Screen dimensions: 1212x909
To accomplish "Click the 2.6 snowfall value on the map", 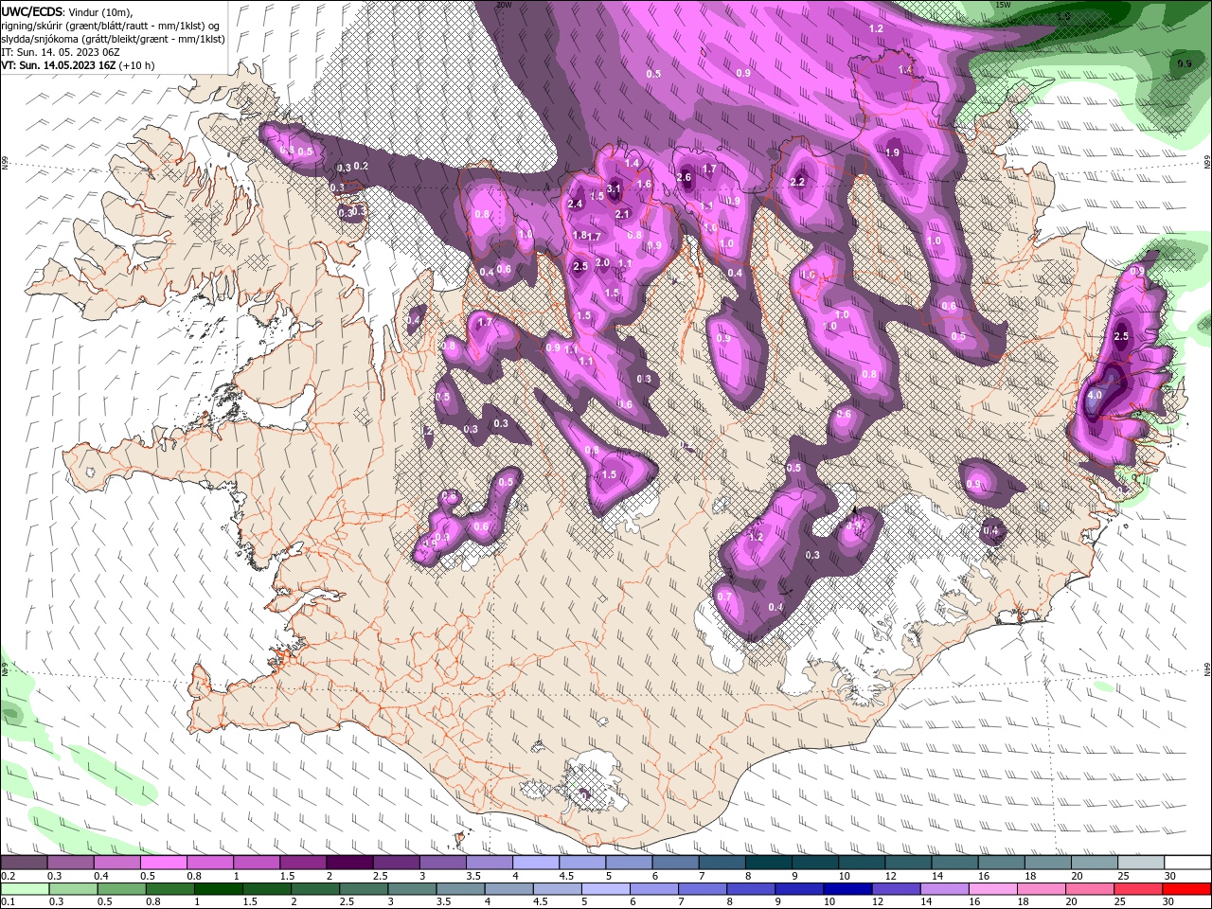I will tap(685, 178).
